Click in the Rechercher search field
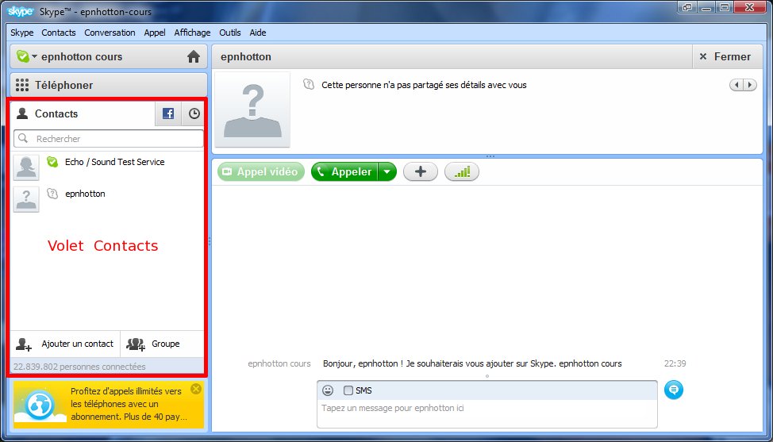The width and height of the screenshot is (773, 442). [109, 138]
